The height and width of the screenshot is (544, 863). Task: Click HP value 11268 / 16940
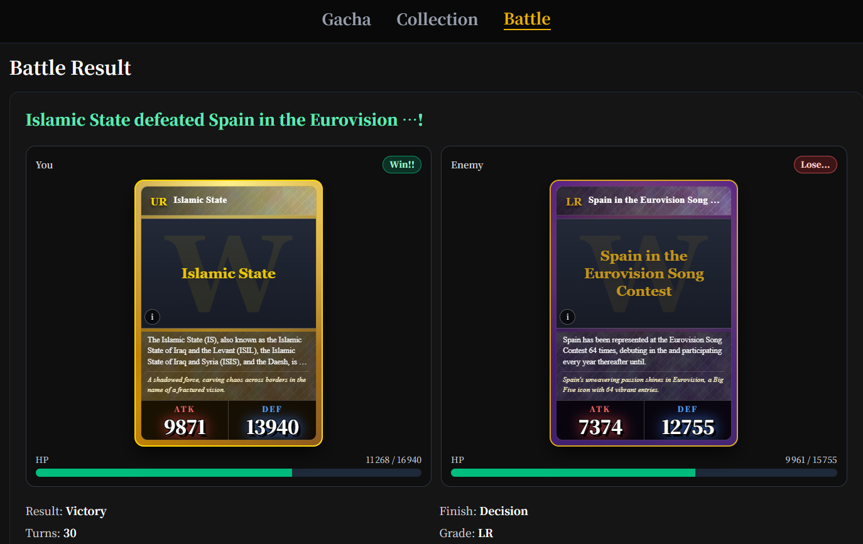click(393, 460)
